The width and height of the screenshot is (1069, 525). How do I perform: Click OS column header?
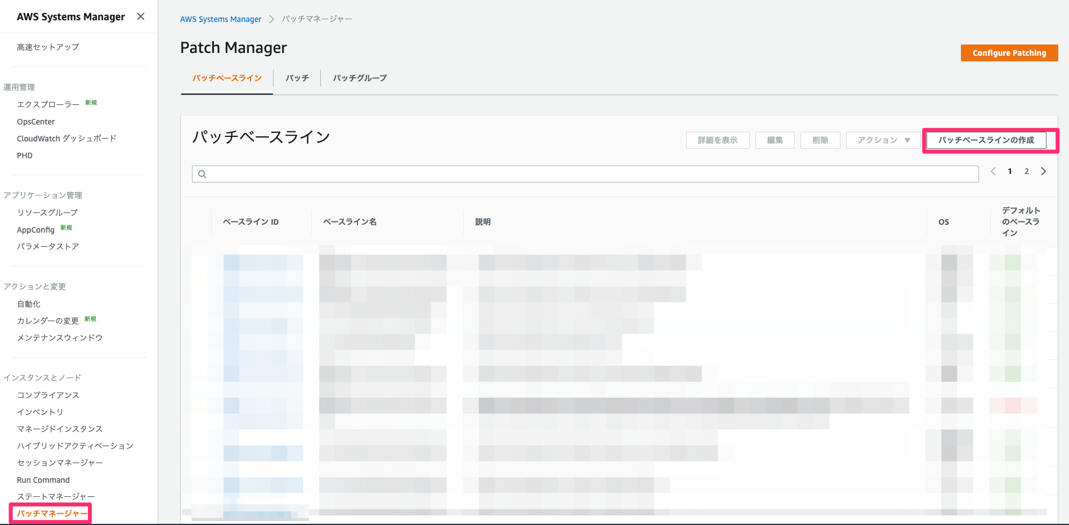[944, 222]
